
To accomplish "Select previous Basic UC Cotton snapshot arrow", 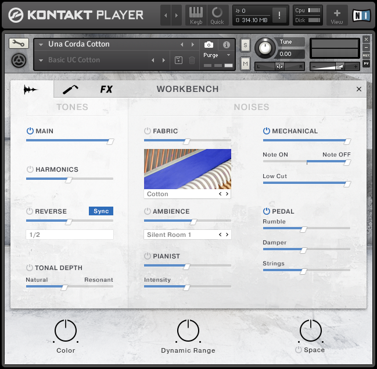I will point(153,60).
